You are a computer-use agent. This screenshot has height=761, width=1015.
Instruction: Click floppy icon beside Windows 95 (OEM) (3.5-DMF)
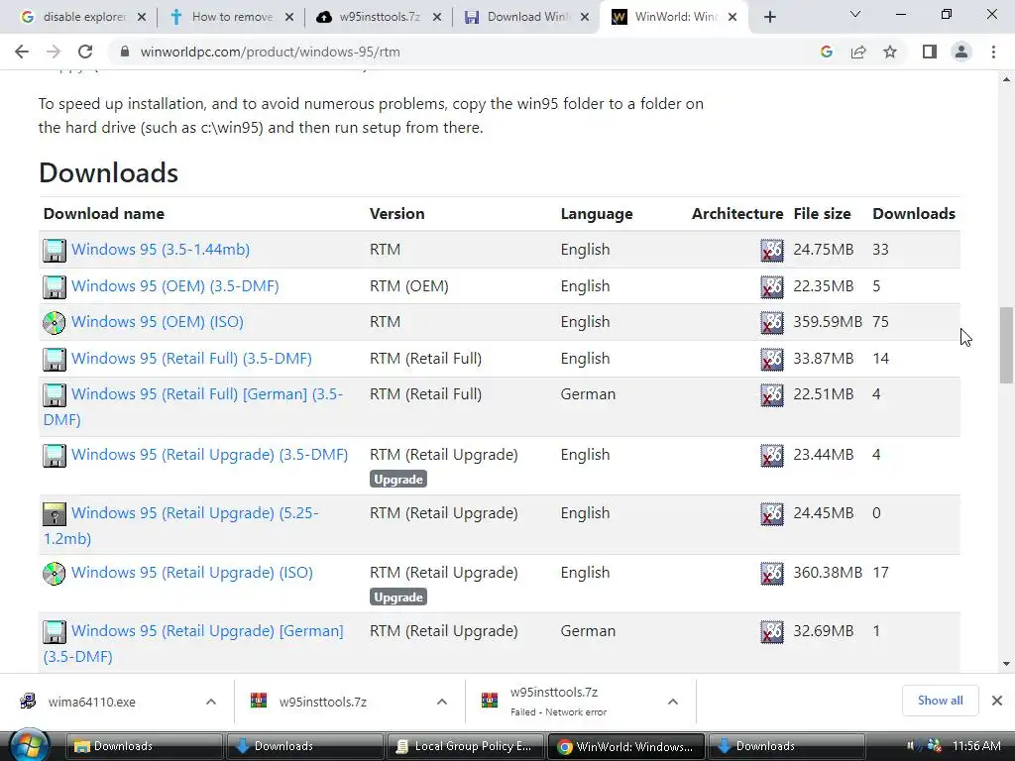coord(55,286)
